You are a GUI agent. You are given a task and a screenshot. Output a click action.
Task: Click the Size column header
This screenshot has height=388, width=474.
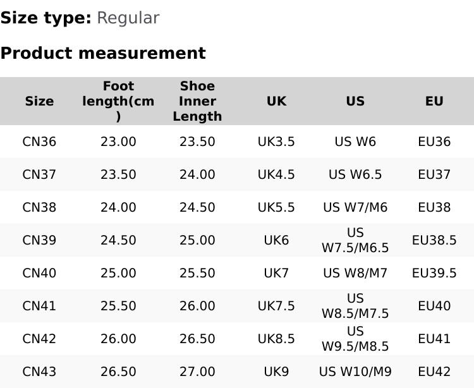39,101
